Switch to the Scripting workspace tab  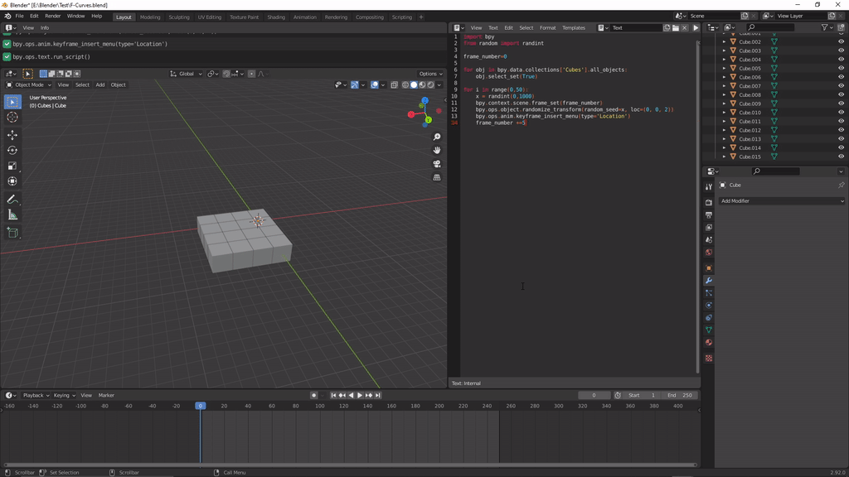click(401, 17)
